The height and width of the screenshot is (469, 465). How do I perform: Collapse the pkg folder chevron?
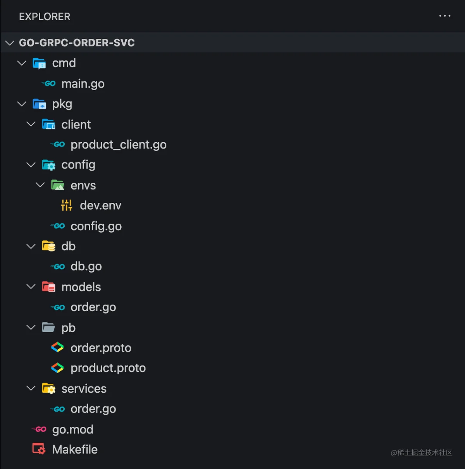(22, 104)
